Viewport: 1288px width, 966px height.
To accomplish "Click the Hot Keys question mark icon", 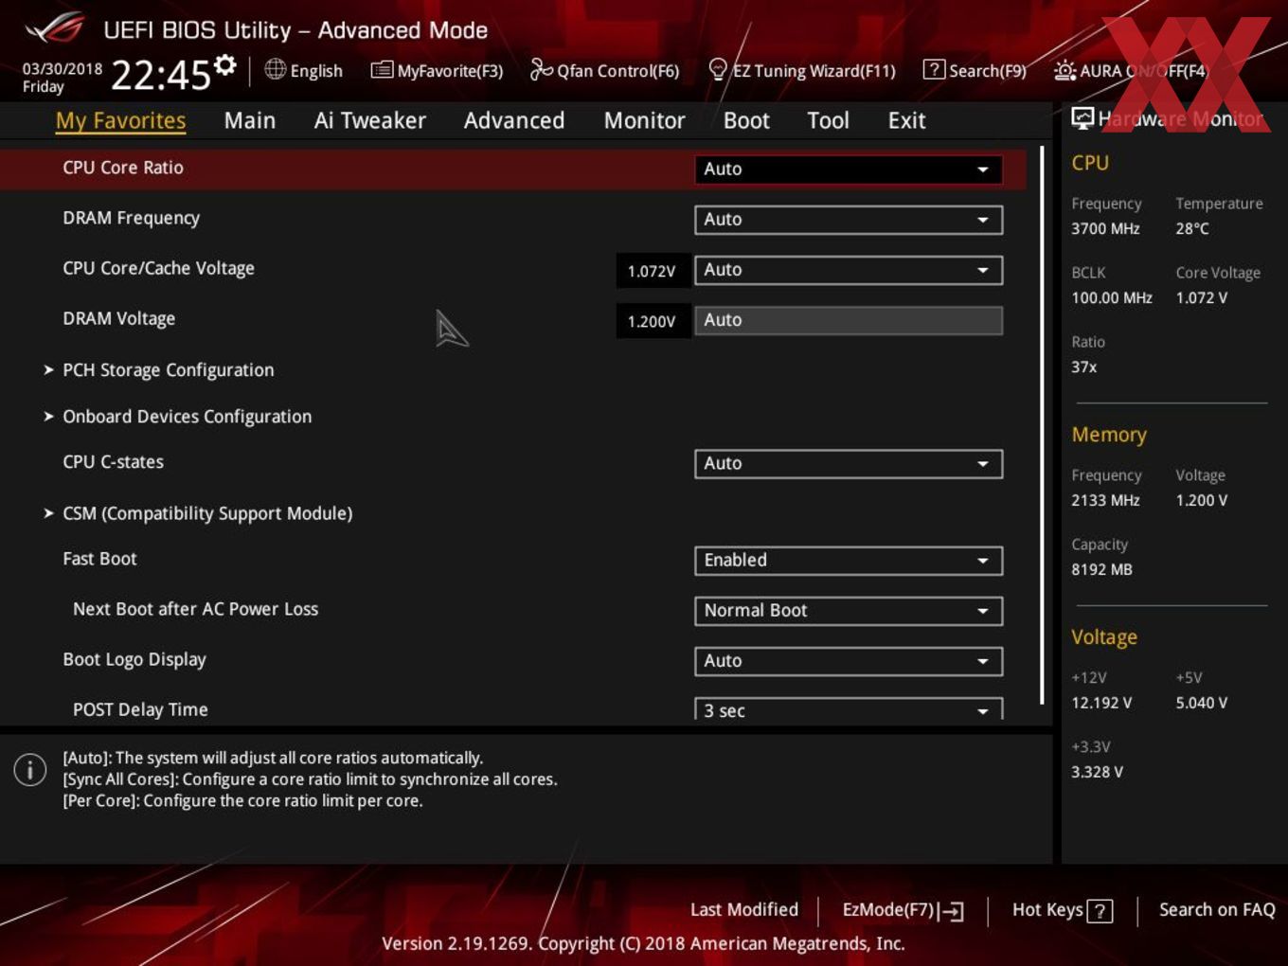I will pyautogui.click(x=1100, y=911).
